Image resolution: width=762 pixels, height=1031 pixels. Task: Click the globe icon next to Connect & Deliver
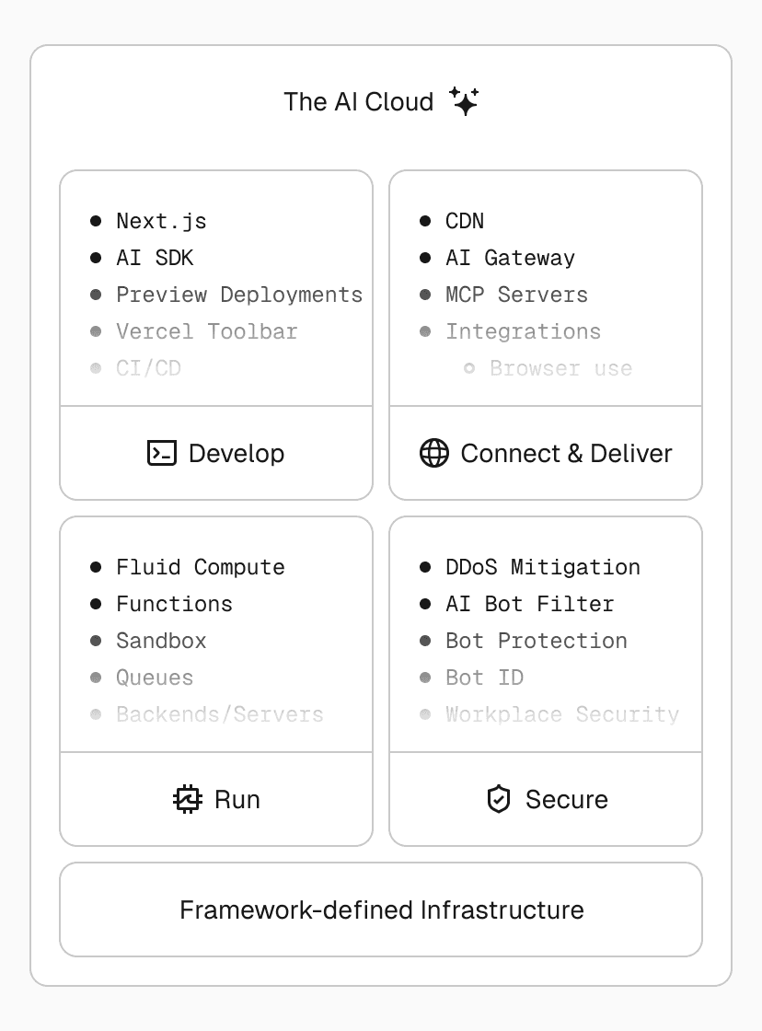tap(434, 453)
